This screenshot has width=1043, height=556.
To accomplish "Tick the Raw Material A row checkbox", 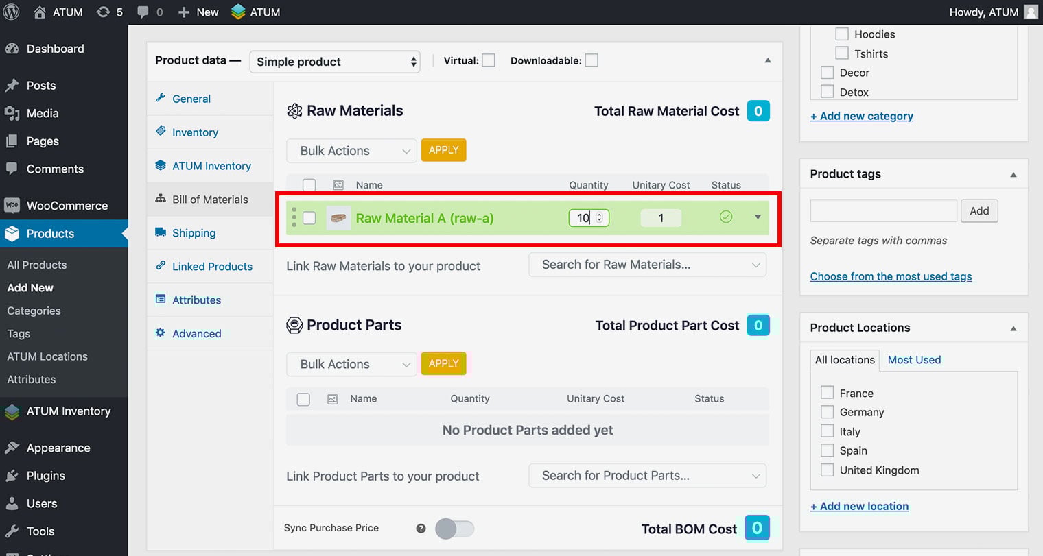I will [x=309, y=218].
